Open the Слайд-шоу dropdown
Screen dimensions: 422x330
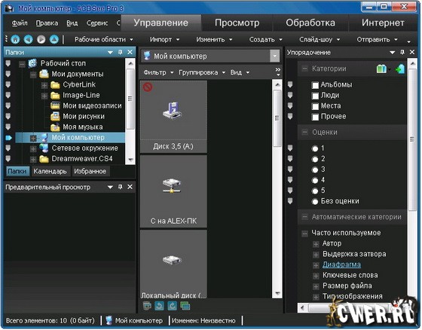(x=320, y=40)
